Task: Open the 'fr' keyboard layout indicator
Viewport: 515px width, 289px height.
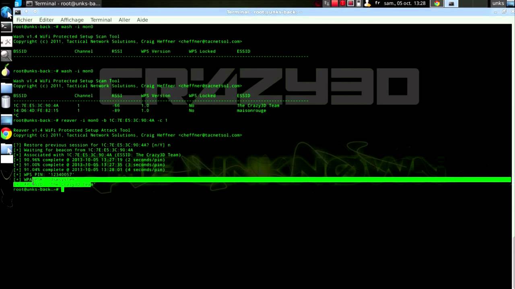Action: (377, 3)
